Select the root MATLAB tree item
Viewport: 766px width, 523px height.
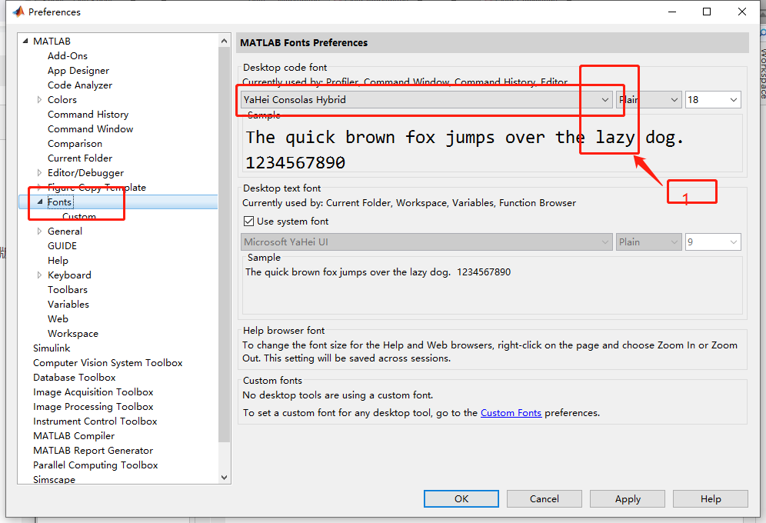pyautogui.click(x=52, y=41)
